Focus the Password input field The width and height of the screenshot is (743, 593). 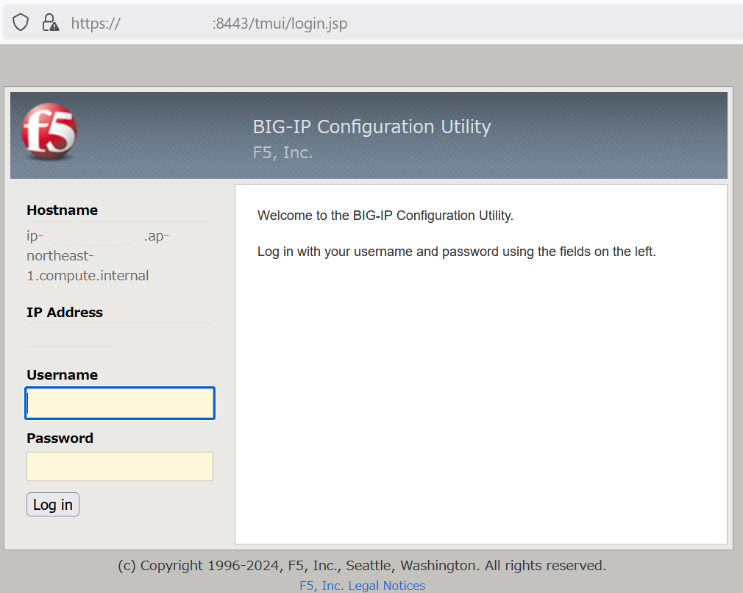119,466
